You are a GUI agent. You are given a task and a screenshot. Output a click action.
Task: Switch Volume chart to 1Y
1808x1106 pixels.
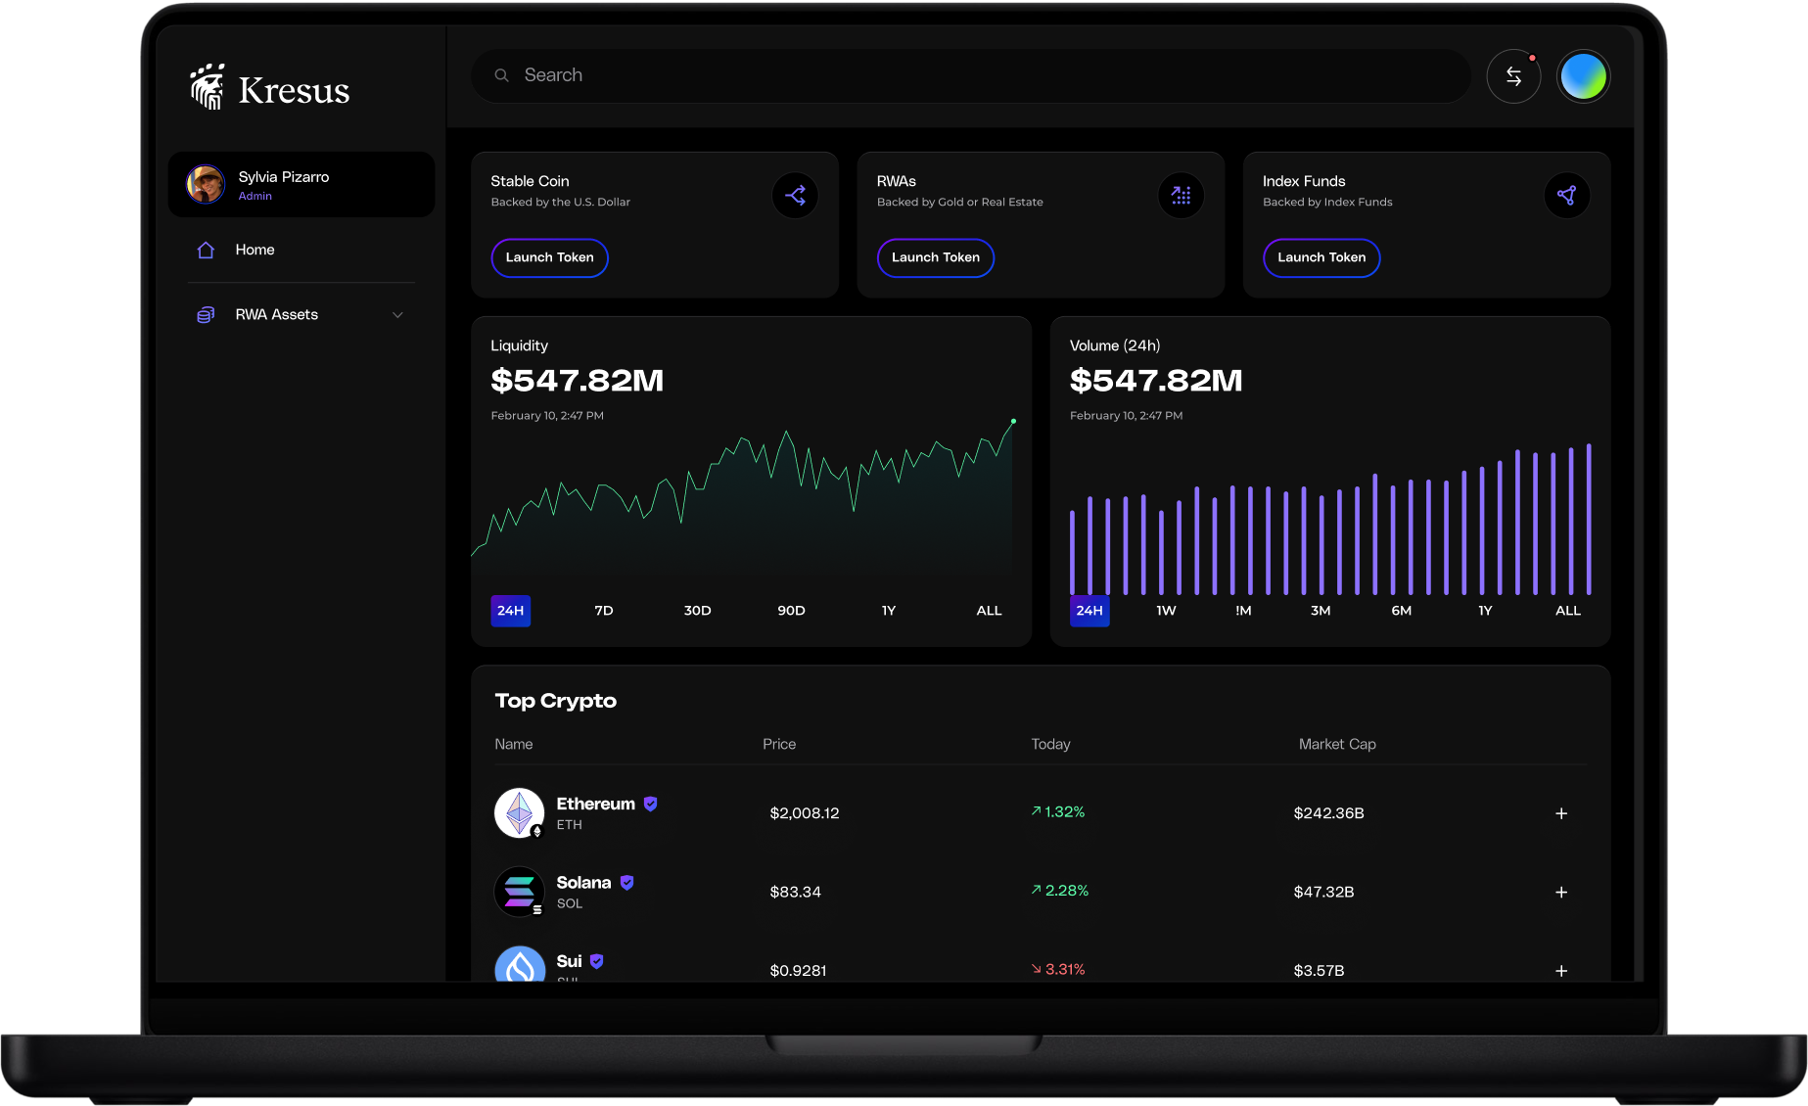pos(1484,610)
